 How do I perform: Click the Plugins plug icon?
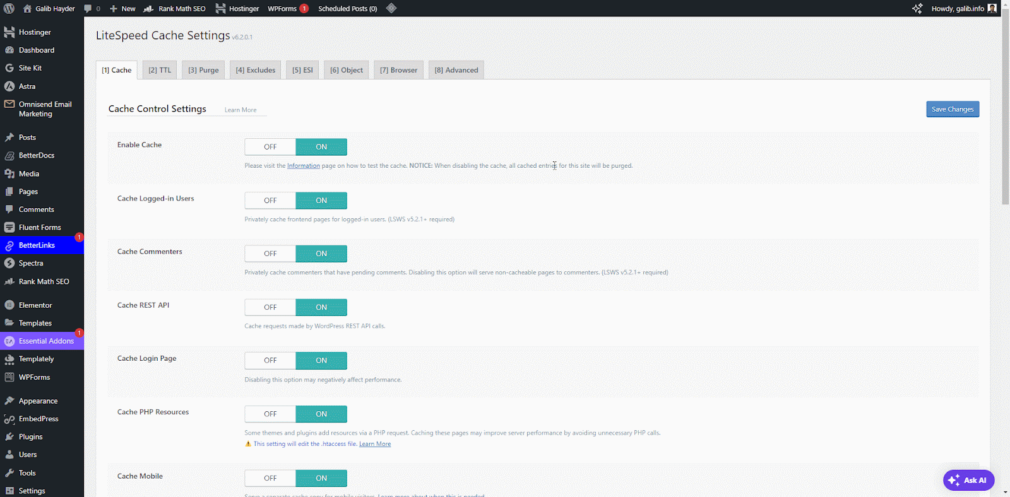click(9, 436)
